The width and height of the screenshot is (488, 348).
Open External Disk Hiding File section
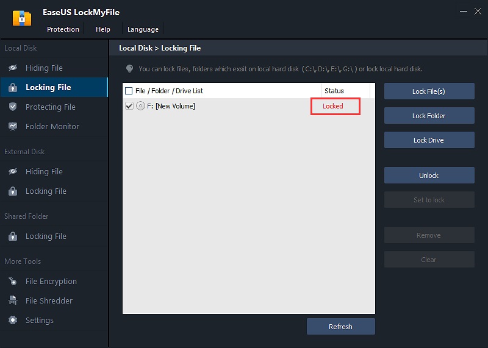click(x=54, y=171)
